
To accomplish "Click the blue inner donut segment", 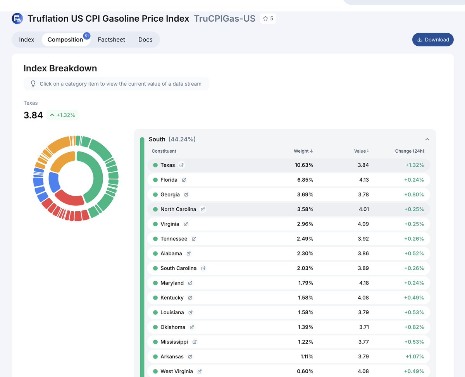I will pyautogui.click(x=53, y=182).
